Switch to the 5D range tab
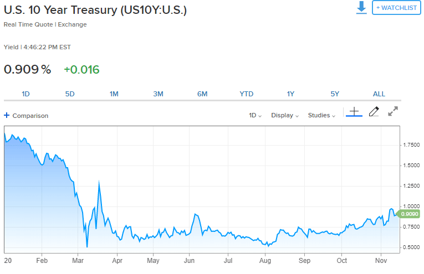 click(x=70, y=94)
